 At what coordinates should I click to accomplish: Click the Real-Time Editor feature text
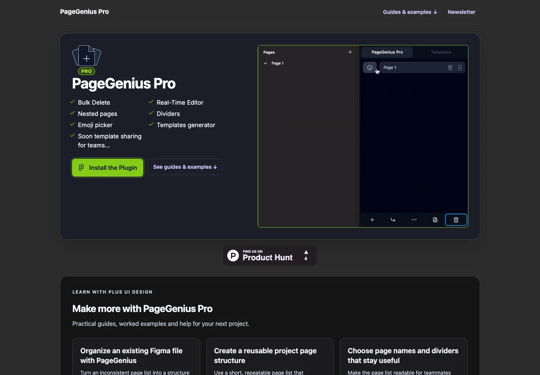pos(180,102)
